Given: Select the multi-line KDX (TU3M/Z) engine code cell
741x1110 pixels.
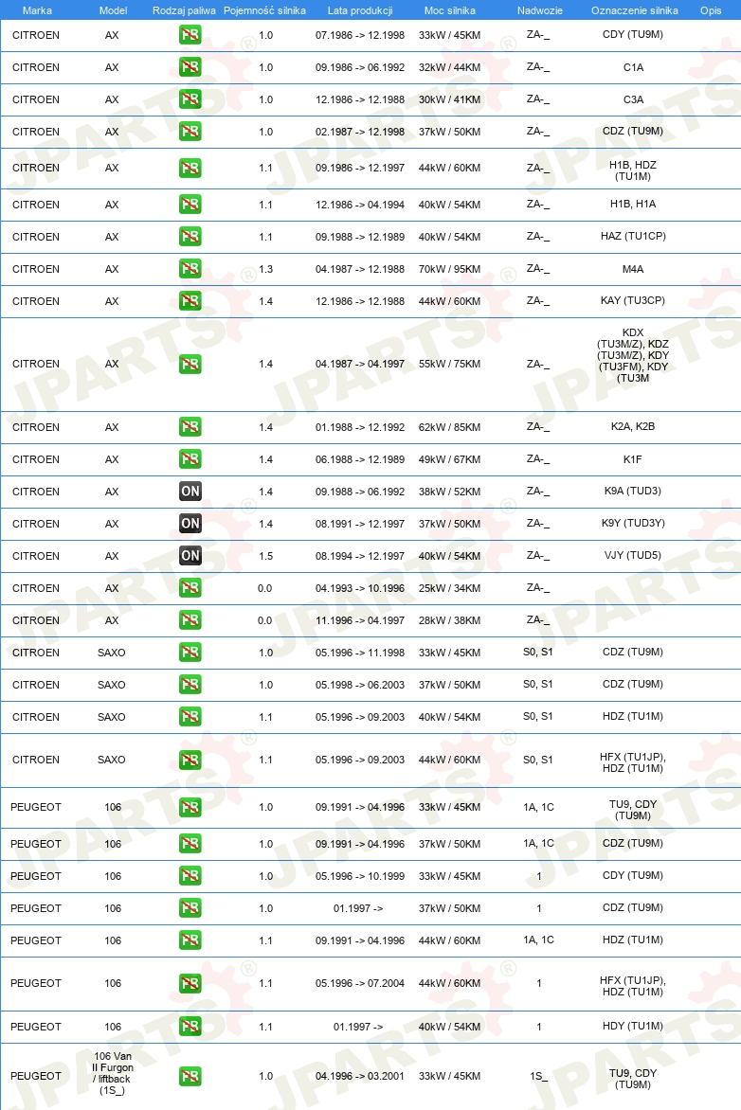Looking at the screenshot, I should (633, 355).
